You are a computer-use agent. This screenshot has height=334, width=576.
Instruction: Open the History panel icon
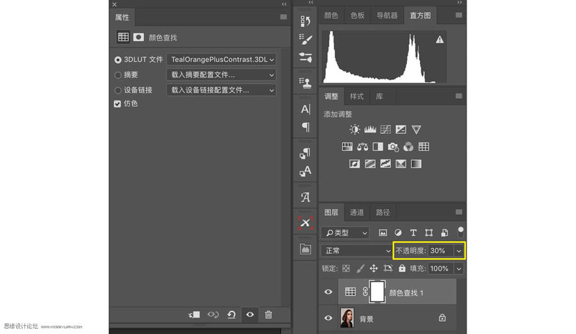click(x=305, y=22)
